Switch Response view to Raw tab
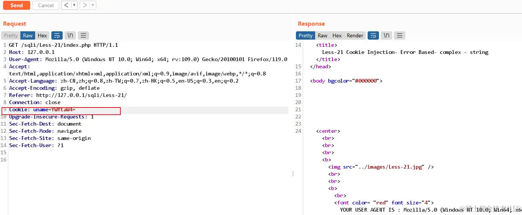The image size is (522, 215). [x=322, y=35]
